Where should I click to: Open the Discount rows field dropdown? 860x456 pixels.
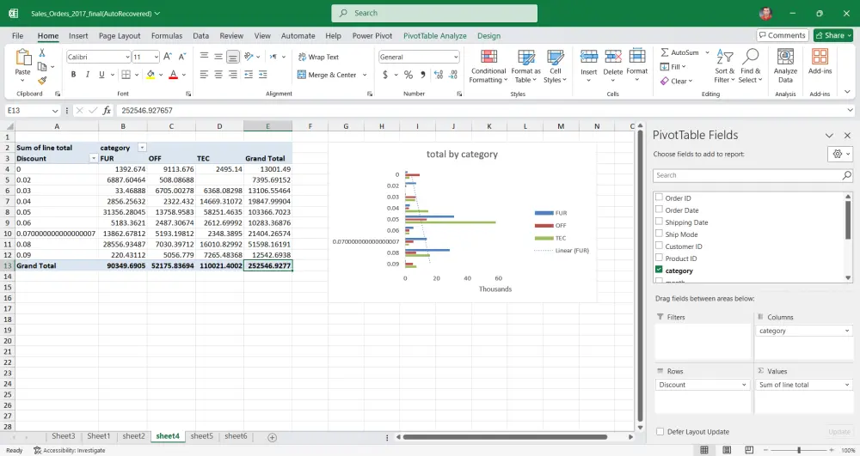744,385
